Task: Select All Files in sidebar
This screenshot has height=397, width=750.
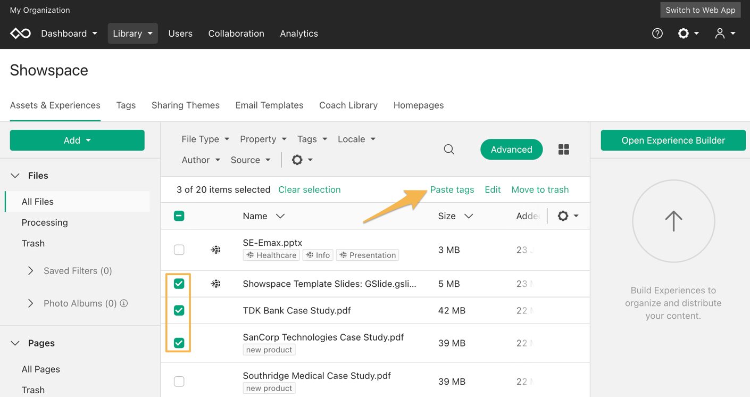Action: 78,202
